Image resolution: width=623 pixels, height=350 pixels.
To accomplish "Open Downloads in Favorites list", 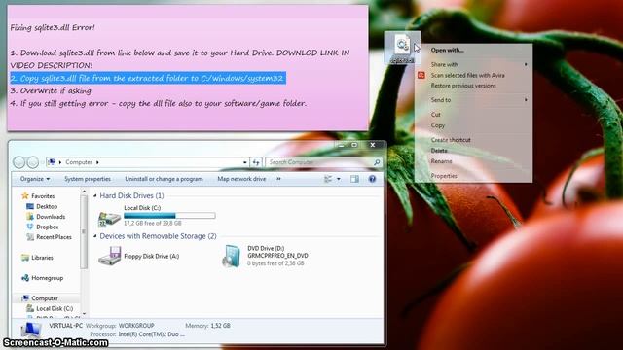I will pos(51,217).
